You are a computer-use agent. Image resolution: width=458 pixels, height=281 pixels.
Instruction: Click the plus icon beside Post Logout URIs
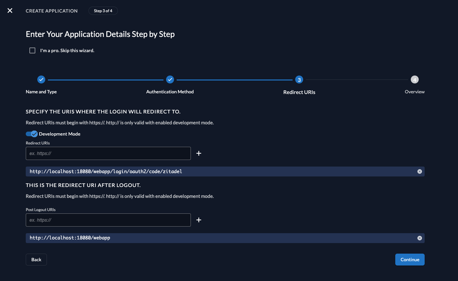click(199, 220)
